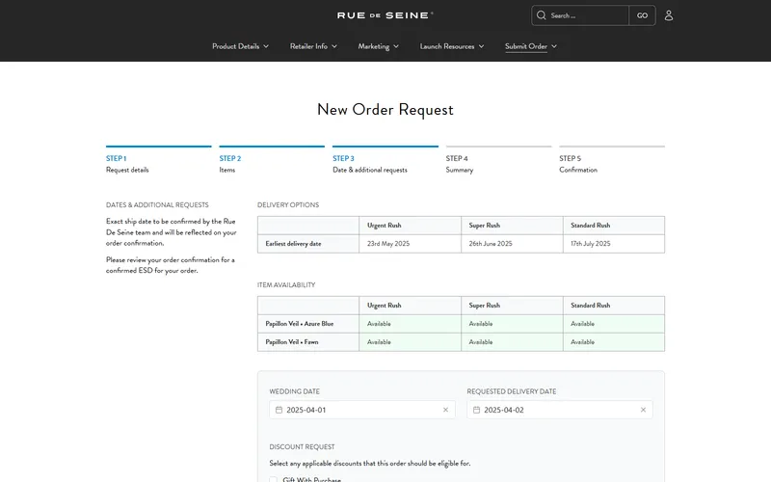Viewport: 771px width, 482px height.
Task: Click the 23rd May 2025 delivery date cell
Action: coord(411,244)
